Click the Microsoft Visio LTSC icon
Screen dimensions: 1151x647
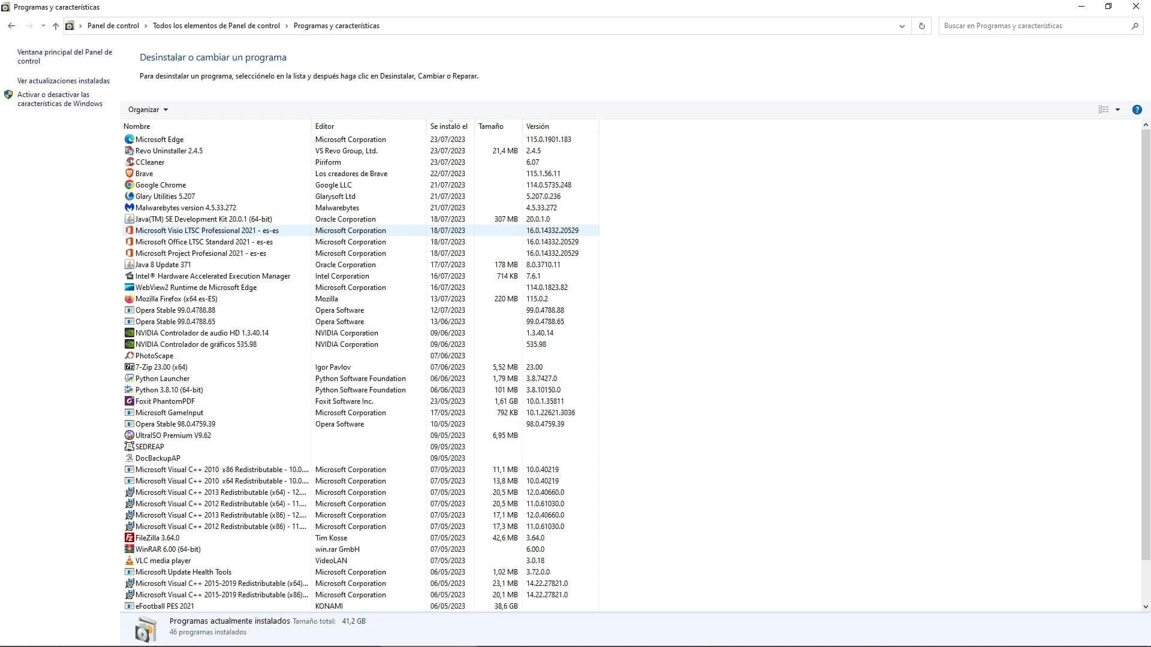click(129, 230)
